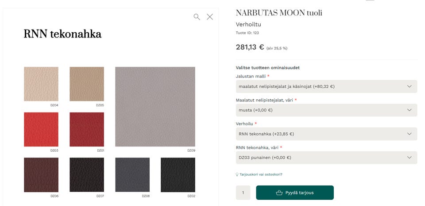Screen dimensions: 425x206
Task: Pick the DZ07 black-brown swatch
Action: point(87,175)
